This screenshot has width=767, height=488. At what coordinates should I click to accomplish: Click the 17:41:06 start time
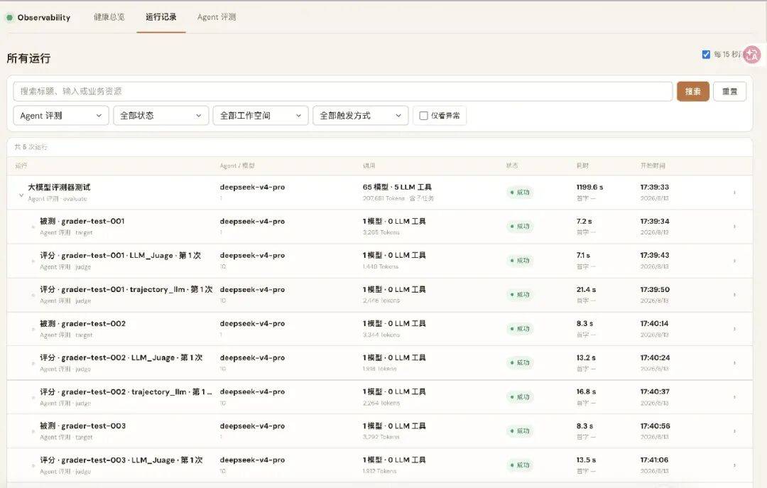click(654, 460)
